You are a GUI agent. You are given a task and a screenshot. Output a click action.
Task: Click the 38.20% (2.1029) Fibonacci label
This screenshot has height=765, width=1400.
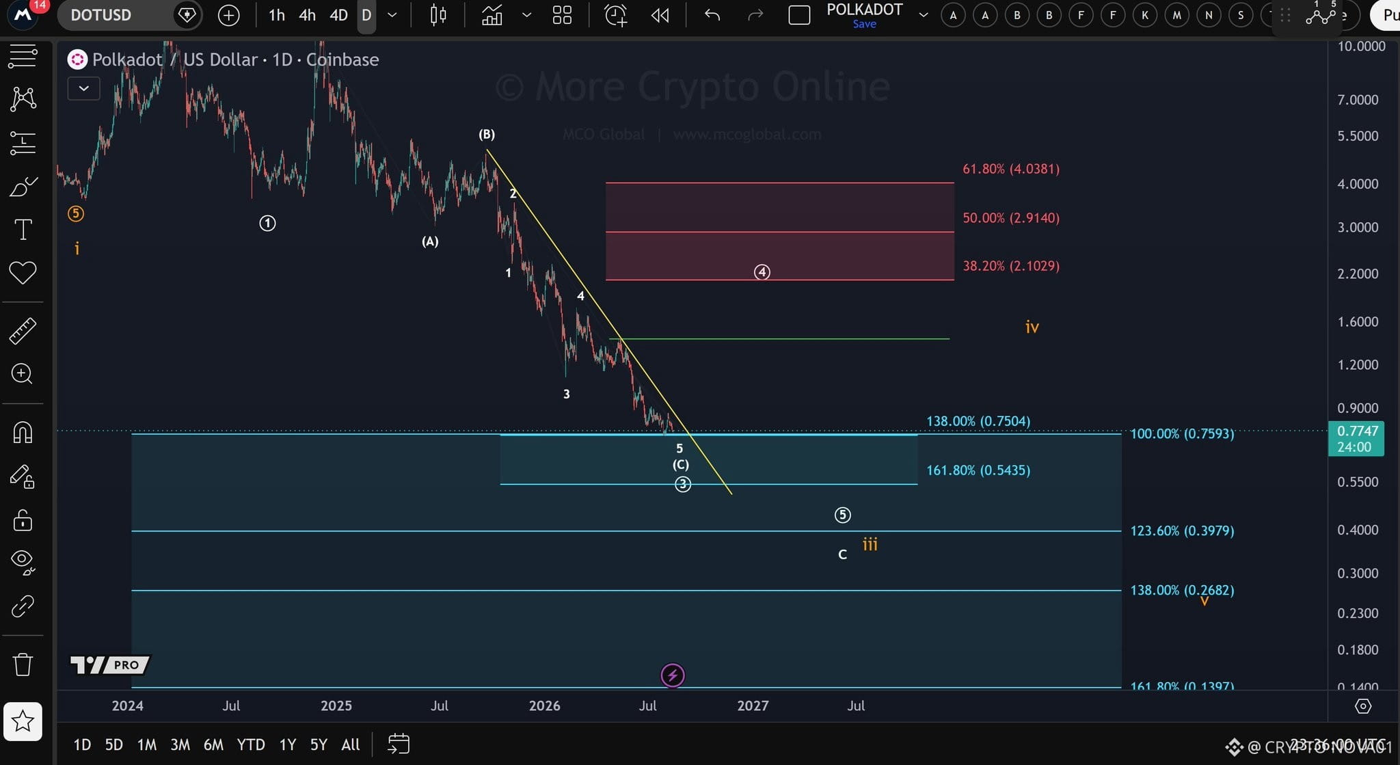click(x=1011, y=266)
